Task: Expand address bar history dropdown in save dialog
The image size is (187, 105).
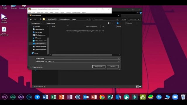Action: [87, 19]
